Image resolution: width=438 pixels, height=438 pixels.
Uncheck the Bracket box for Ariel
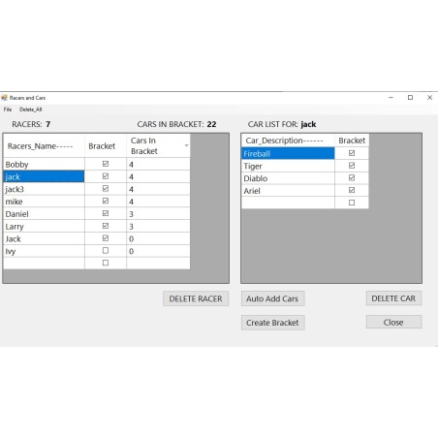[352, 190]
